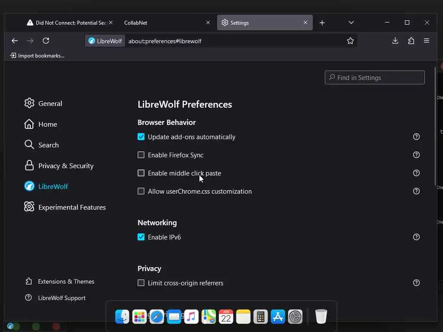Viewport: 443px width, 332px height.
Task: Uncheck Update add-ons automatically
Action: 141,137
